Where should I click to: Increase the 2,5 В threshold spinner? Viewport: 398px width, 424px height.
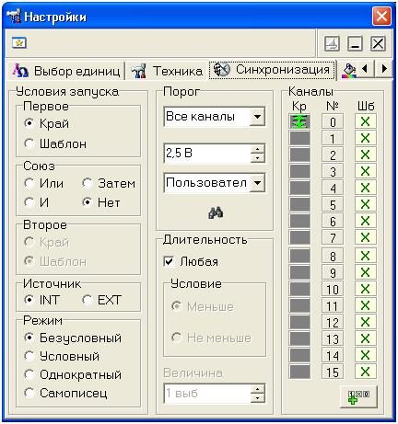pyautogui.click(x=258, y=149)
